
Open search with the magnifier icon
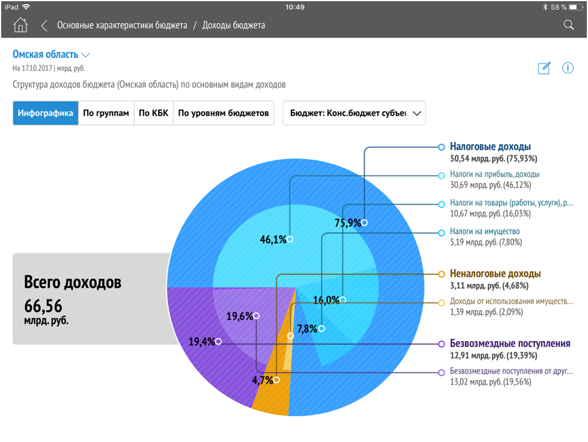[568, 25]
